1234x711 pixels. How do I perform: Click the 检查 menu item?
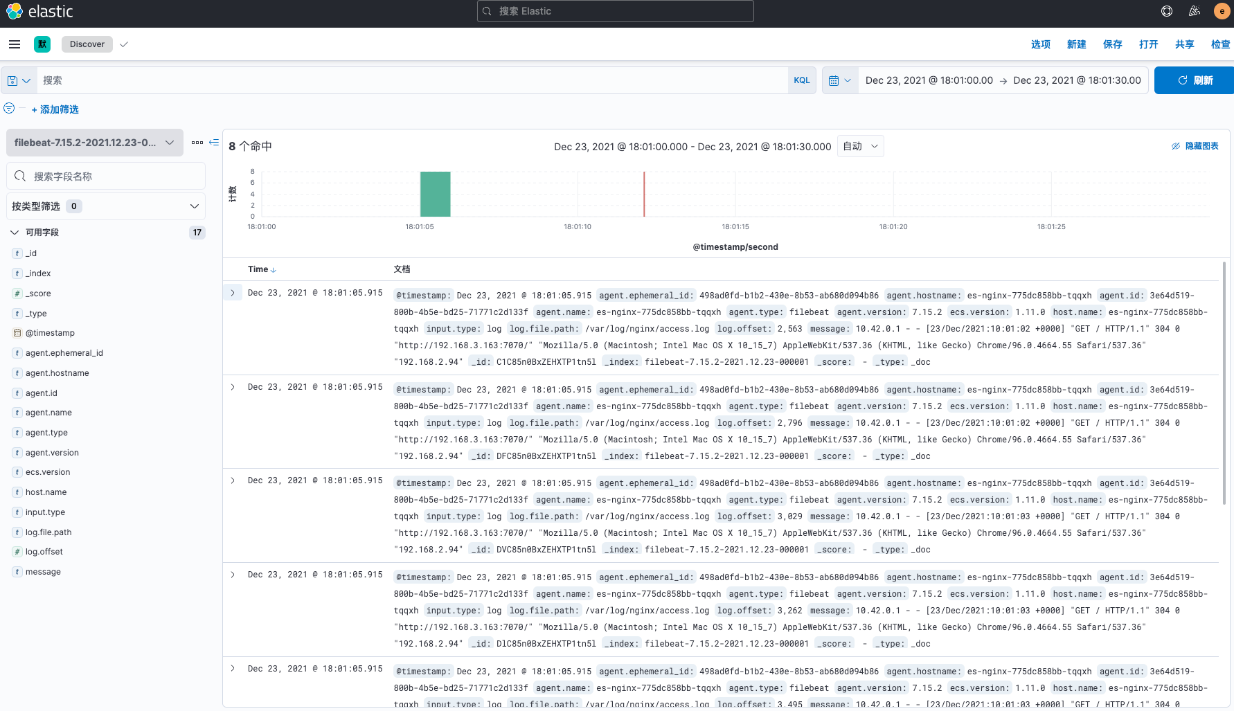point(1220,44)
